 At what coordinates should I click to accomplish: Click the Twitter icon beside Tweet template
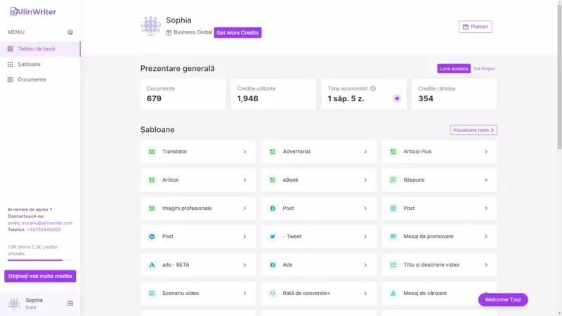click(273, 237)
